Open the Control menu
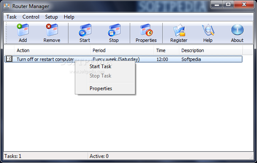 click(31, 17)
